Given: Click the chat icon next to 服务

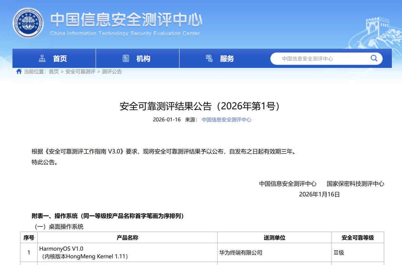Looking at the screenshot, I should 209,59.
